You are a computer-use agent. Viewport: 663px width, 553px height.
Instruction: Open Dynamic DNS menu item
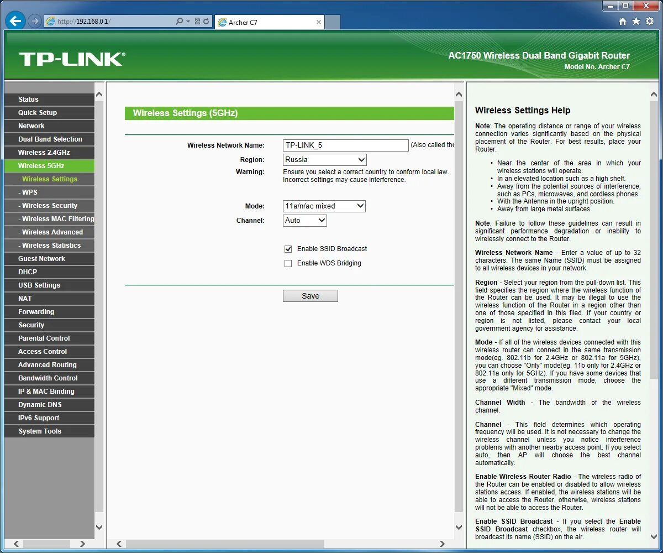pyautogui.click(x=49, y=405)
